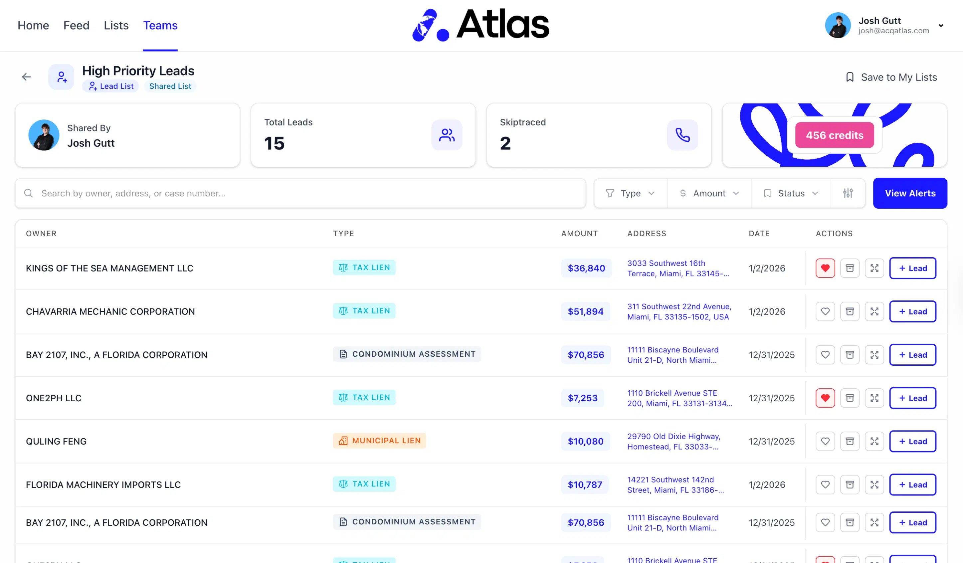The image size is (963, 563).
Task: Click the pink 456 credits badge
Action: tap(834, 135)
